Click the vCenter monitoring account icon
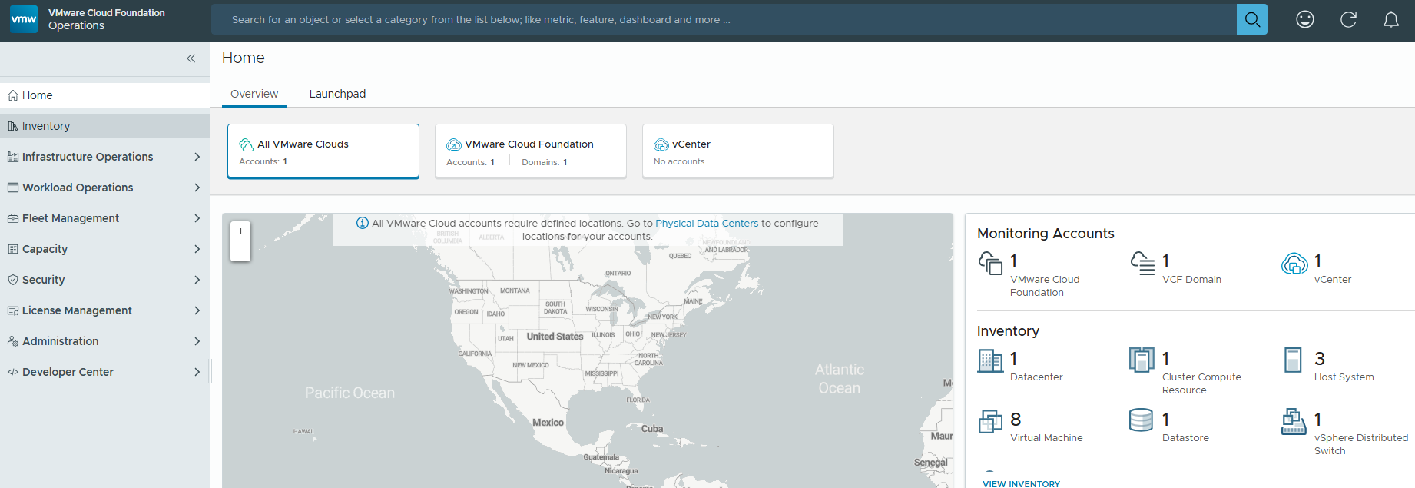Screen dimensions: 1415x488 pos(1294,264)
